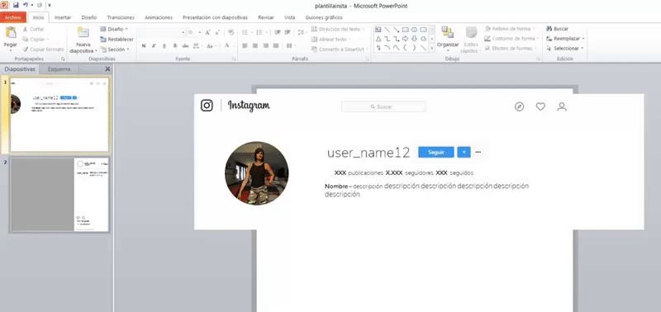The height and width of the screenshot is (312, 661).
Task: Open the Seleccionar dropdown
Action: (x=564, y=49)
